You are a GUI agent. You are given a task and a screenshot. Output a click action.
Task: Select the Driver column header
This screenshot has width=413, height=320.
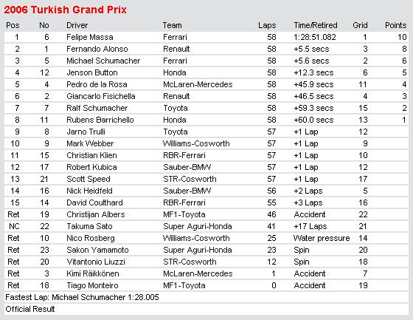click(77, 25)
